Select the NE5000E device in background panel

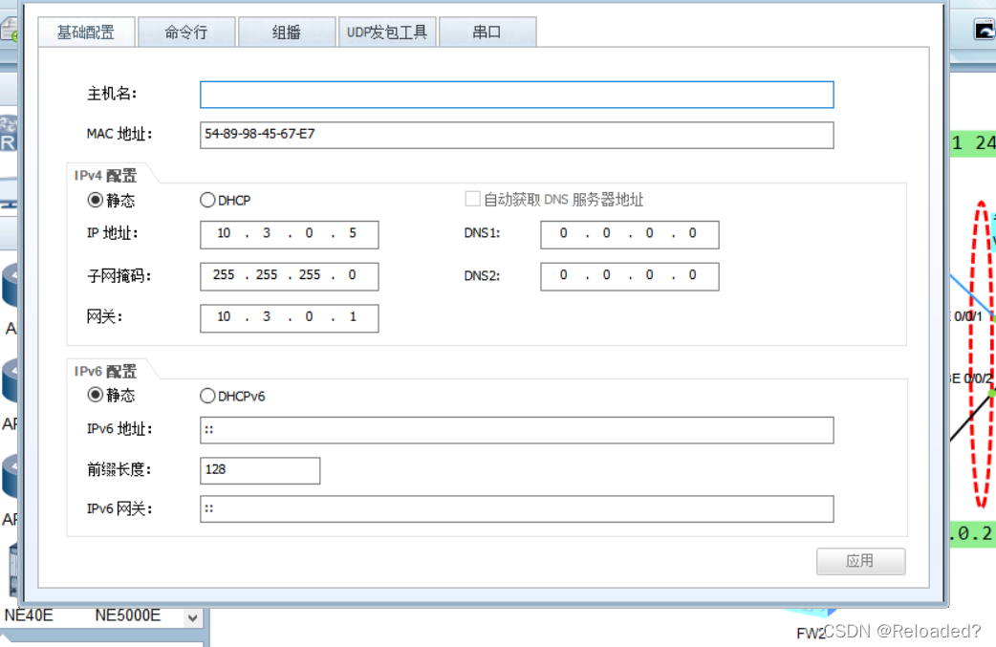click(128, 615)
